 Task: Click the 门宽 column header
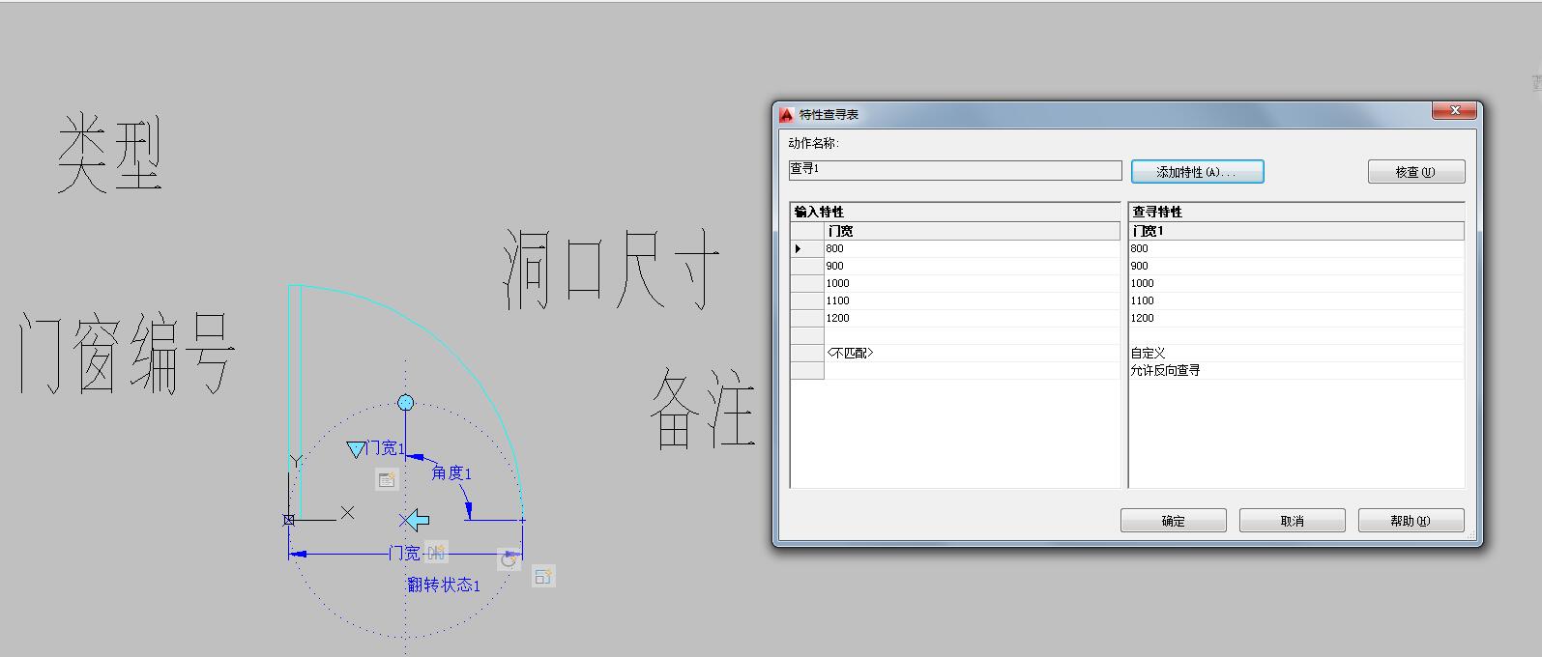(971, 232)
